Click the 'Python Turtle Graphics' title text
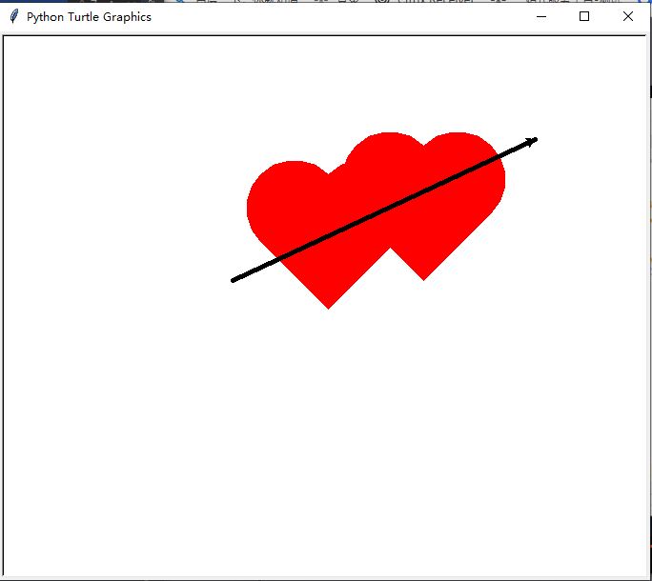652x581 pixels. click(89, 17)
